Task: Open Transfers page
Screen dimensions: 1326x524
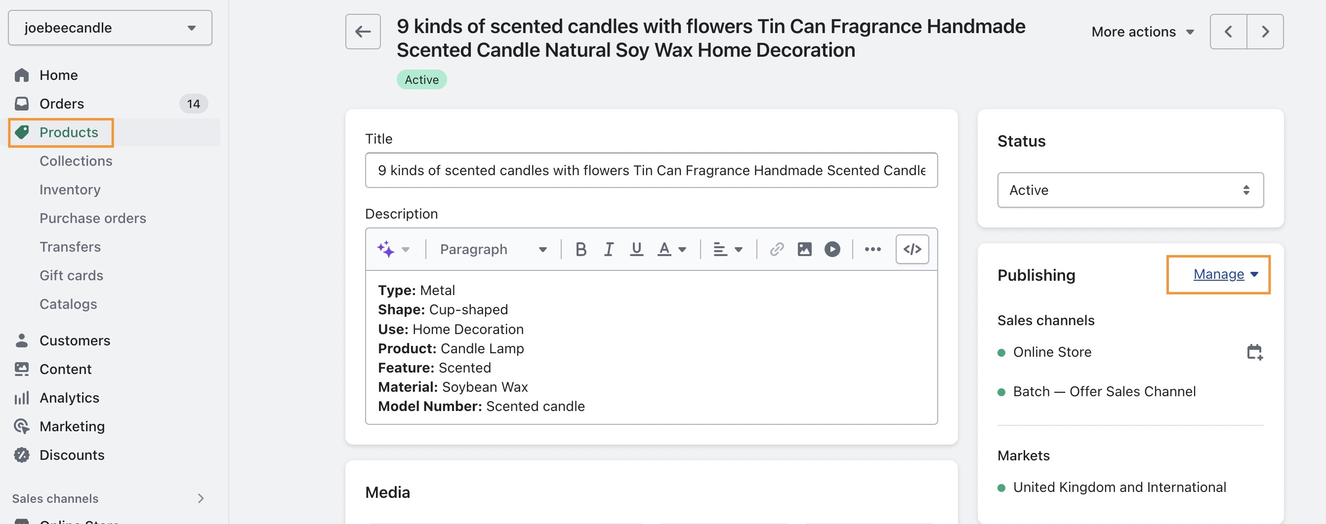Action: point(70,247)
